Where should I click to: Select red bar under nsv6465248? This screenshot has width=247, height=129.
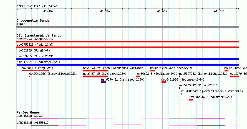[x=138, y=76]
